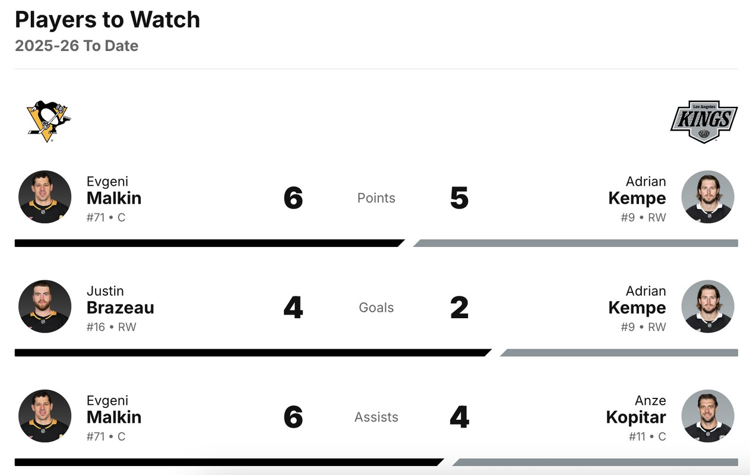Open Adrian Kempe's name in the Points row
This screenshot has width=750, height=475.
click(637, 198)
